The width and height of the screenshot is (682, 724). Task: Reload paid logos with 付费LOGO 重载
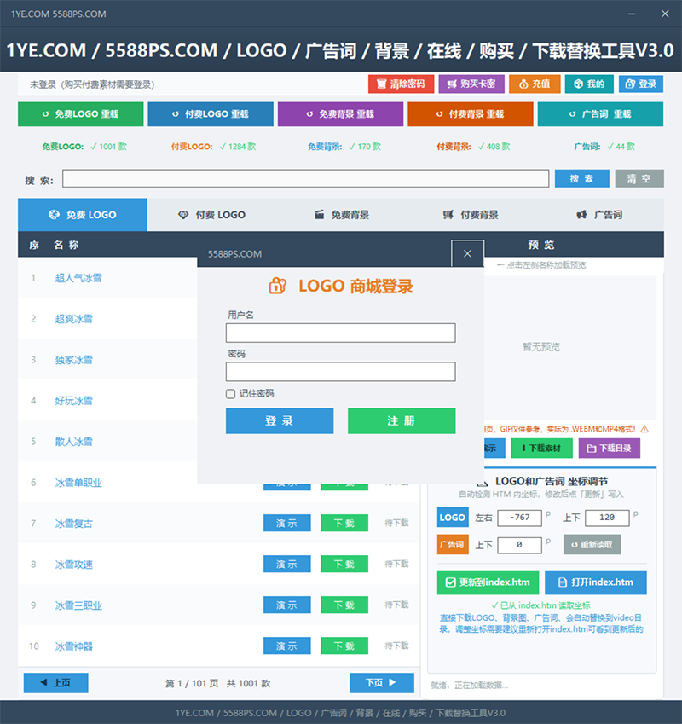coord(211,114)
